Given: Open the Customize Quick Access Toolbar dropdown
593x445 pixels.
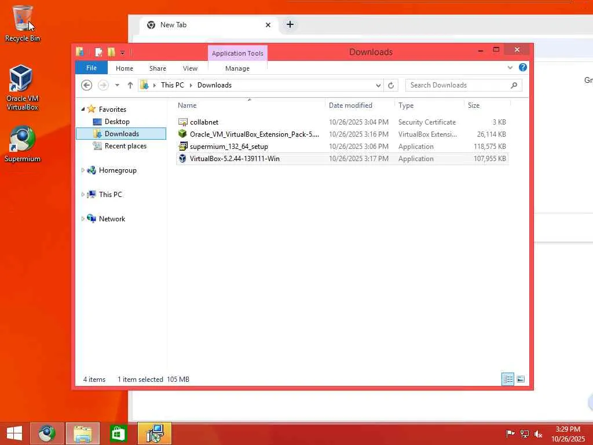Looking at the screenshot, I should click(123, 53).
